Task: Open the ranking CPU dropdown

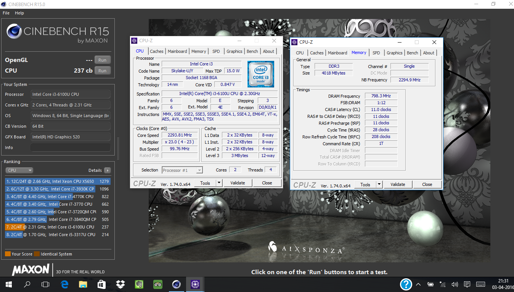Action: [19, 170]
